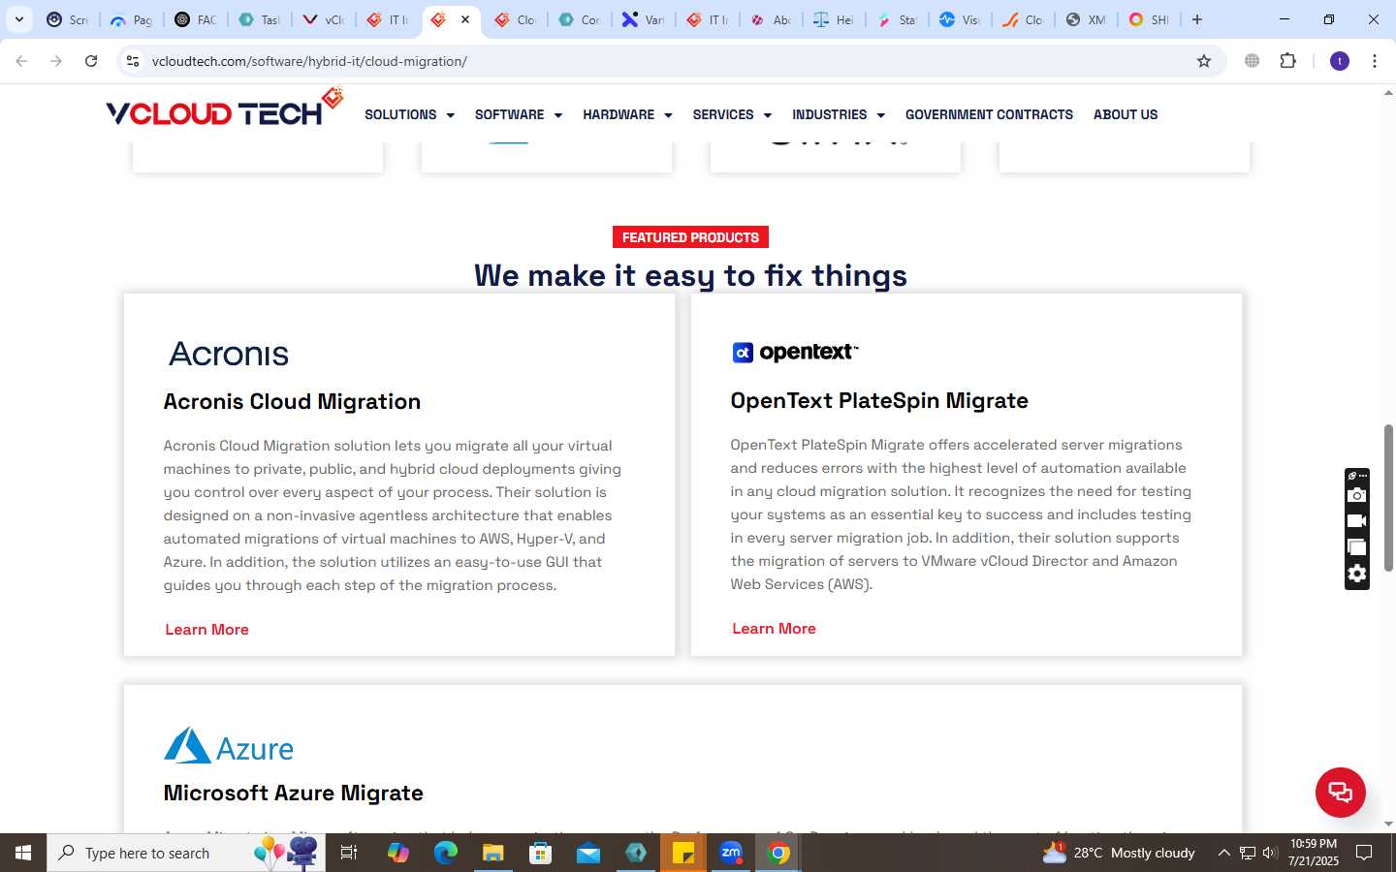Click the Acronis Cloud Migration heading
Screen dimensions: 1396x872
coord(292,401)
